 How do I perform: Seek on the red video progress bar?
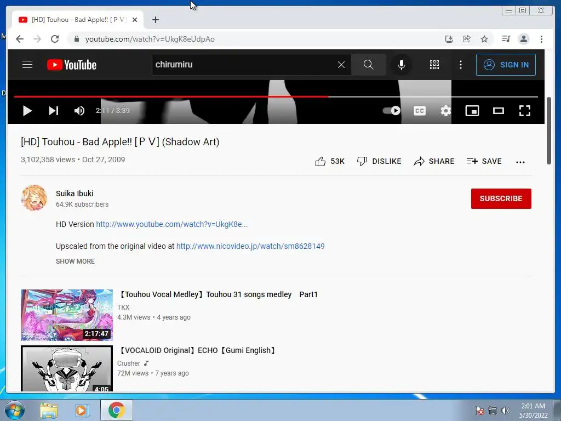click(x=276, y=96)
